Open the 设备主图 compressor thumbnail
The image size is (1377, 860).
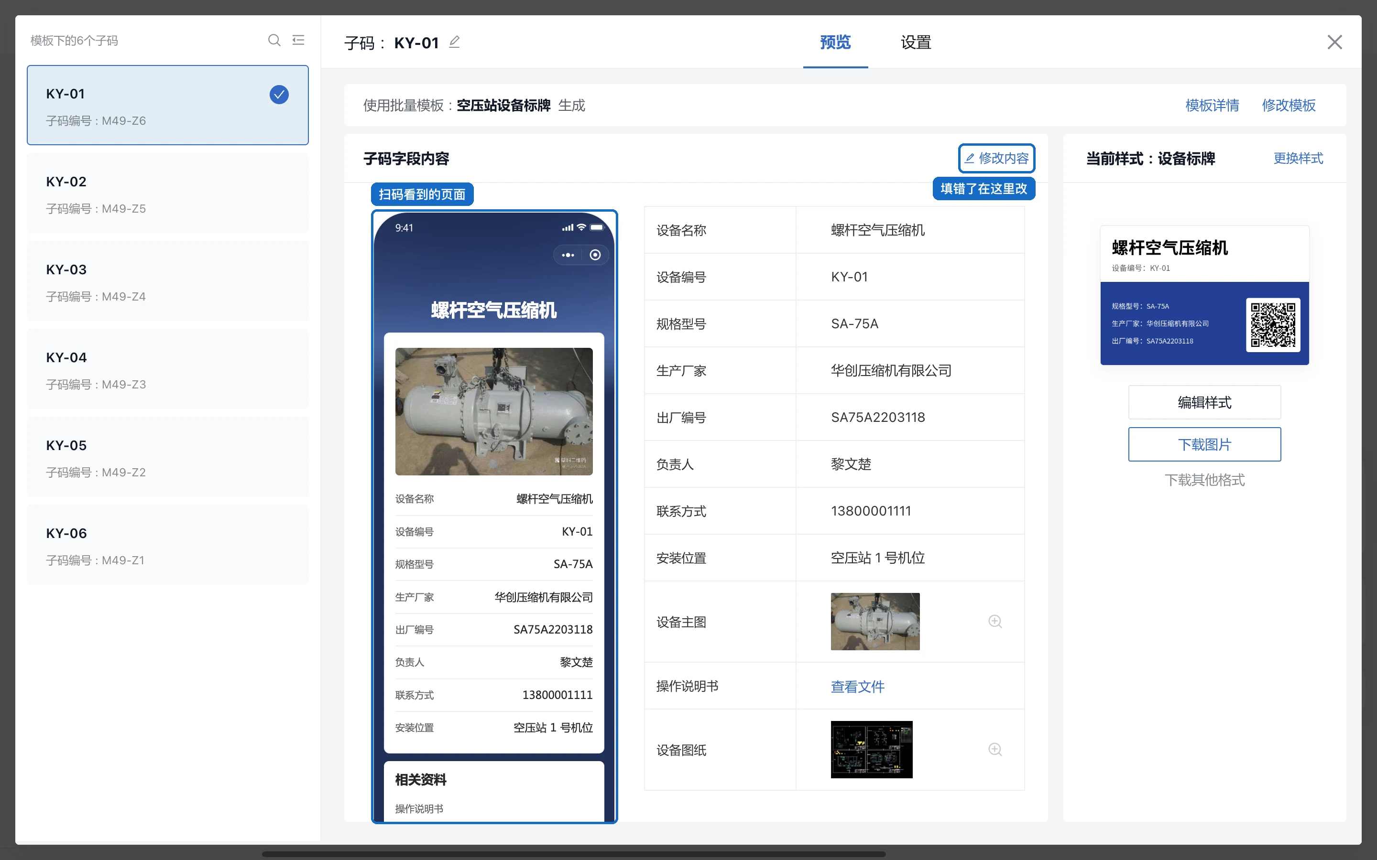[875, 621]
